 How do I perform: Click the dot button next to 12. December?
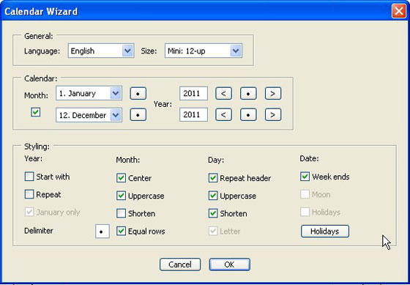138,115
